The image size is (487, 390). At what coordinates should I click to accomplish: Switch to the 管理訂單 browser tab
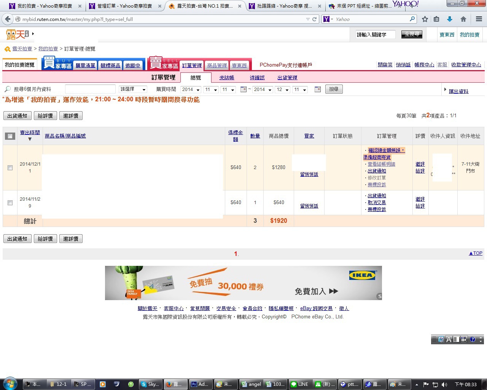tap(125, 6)
